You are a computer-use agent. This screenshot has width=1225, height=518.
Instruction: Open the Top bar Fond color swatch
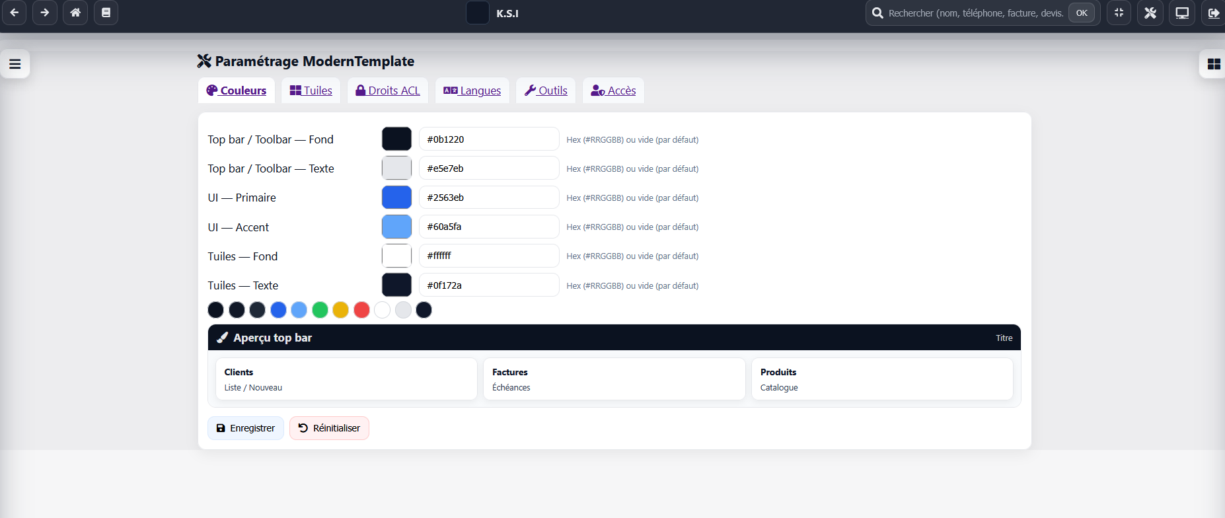click(x=396, y=139)
